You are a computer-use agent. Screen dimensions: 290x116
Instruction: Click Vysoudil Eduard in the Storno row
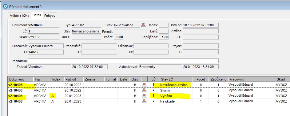240,90
